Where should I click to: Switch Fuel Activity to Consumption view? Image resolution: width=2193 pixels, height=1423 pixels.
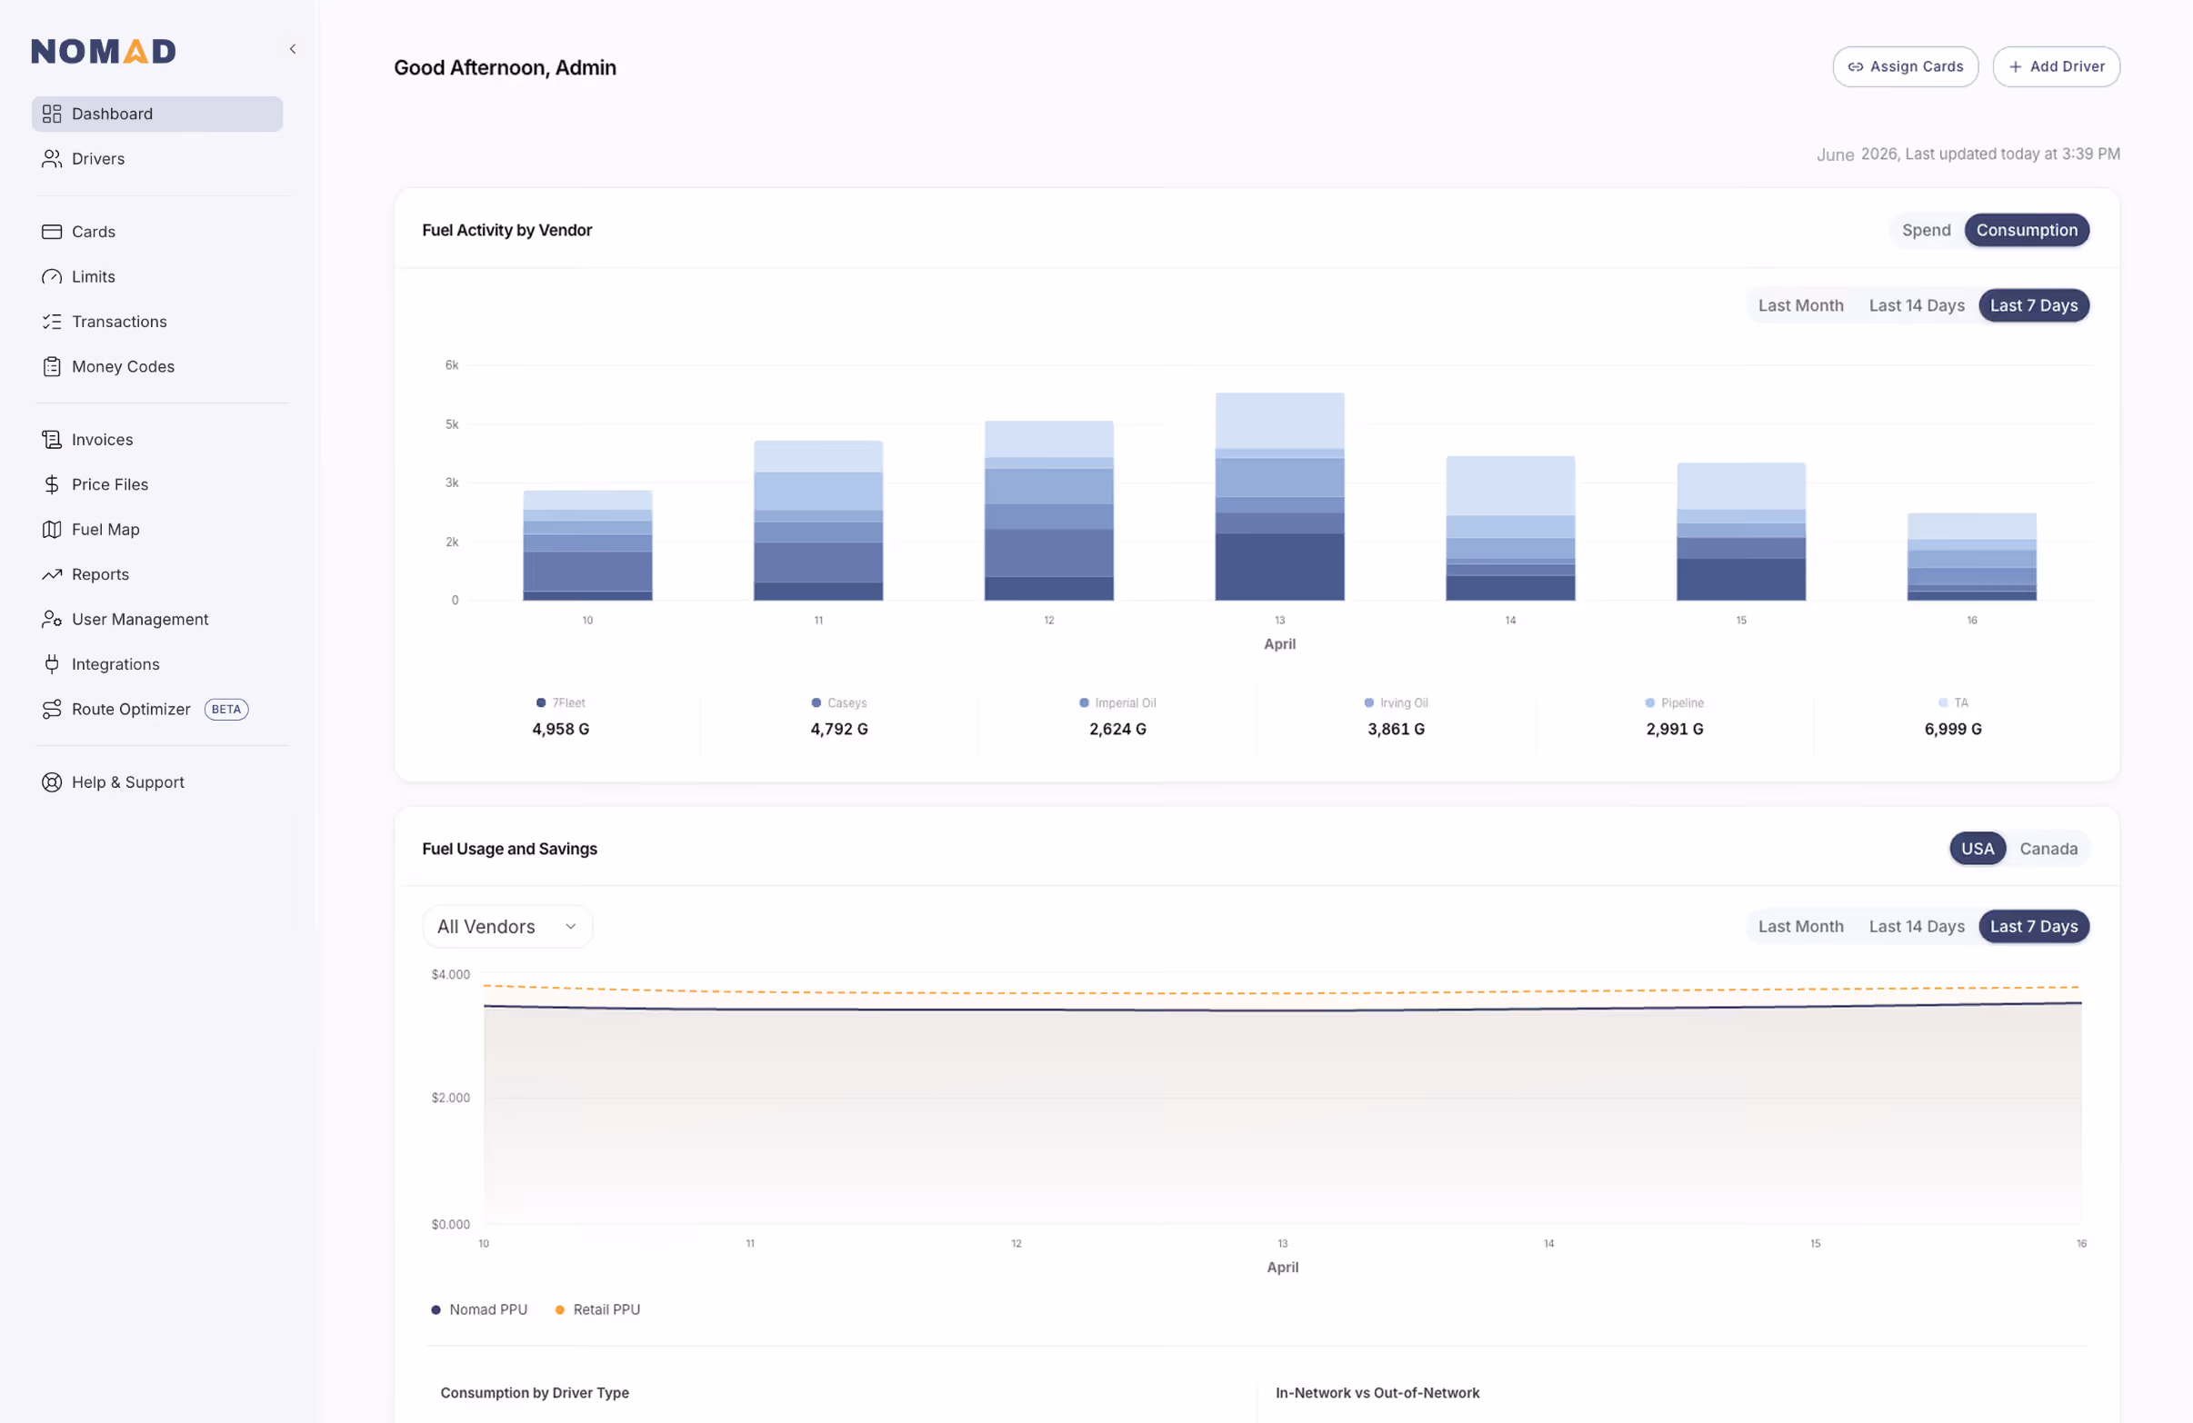2027,230
